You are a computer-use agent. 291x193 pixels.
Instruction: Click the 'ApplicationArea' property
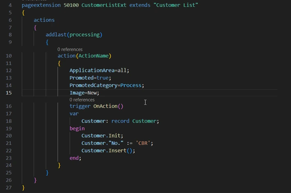[92, 71]
